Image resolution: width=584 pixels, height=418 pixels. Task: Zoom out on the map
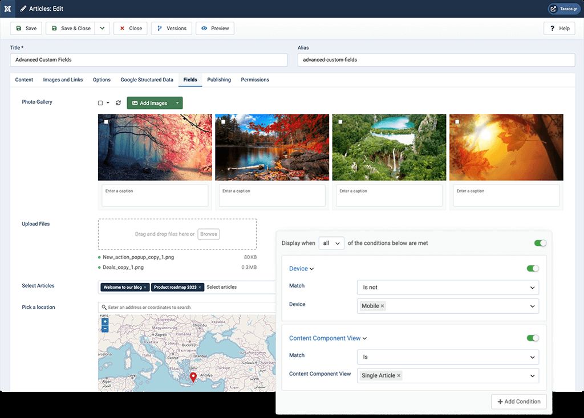(105, 329)
